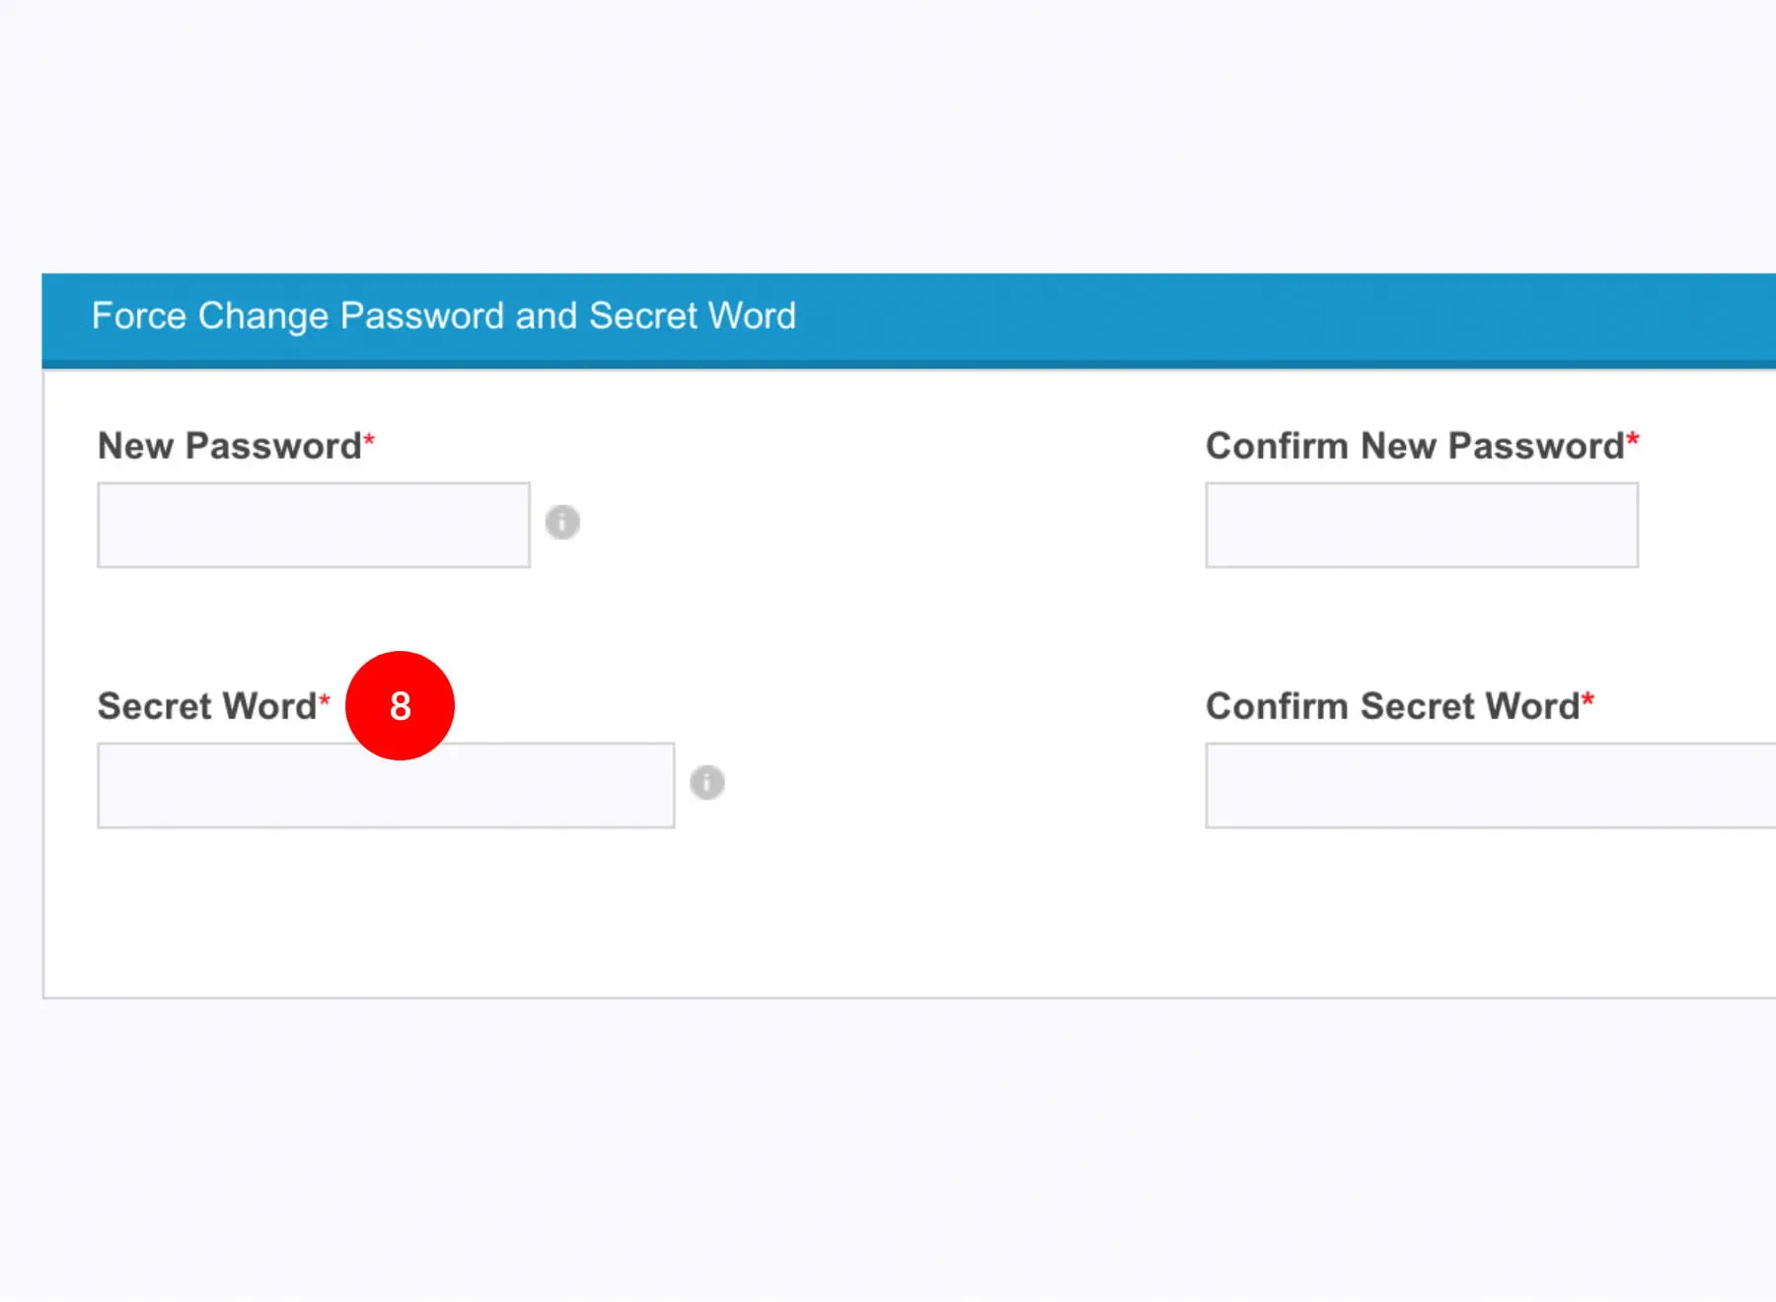Focus the Confirm New Password field

coord(1421,525)
